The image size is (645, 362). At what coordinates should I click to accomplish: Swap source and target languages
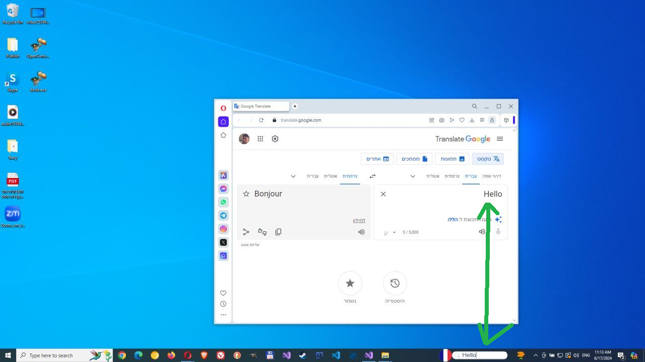pyautogui.click(x=372, y=176)
